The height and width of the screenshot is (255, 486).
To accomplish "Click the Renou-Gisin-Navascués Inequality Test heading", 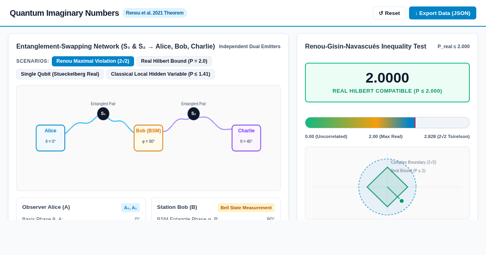I will [366, 47].
